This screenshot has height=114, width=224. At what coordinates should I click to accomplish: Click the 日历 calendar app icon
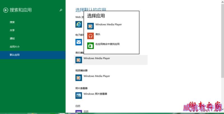pyautogui.click(x=79, y=112)
